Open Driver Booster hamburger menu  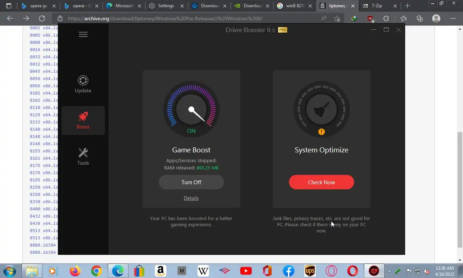(x=83, y=34)
